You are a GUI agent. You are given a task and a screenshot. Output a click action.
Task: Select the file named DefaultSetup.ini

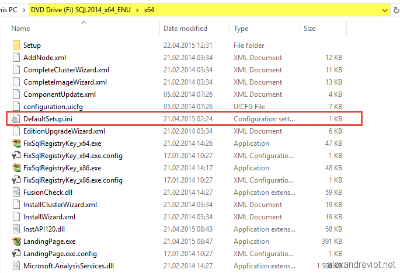click(48, 119)
